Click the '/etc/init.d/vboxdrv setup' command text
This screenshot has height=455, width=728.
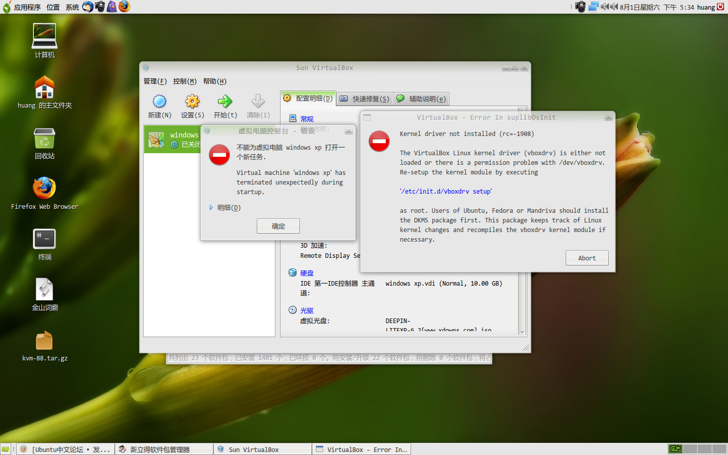pos(446,192)
